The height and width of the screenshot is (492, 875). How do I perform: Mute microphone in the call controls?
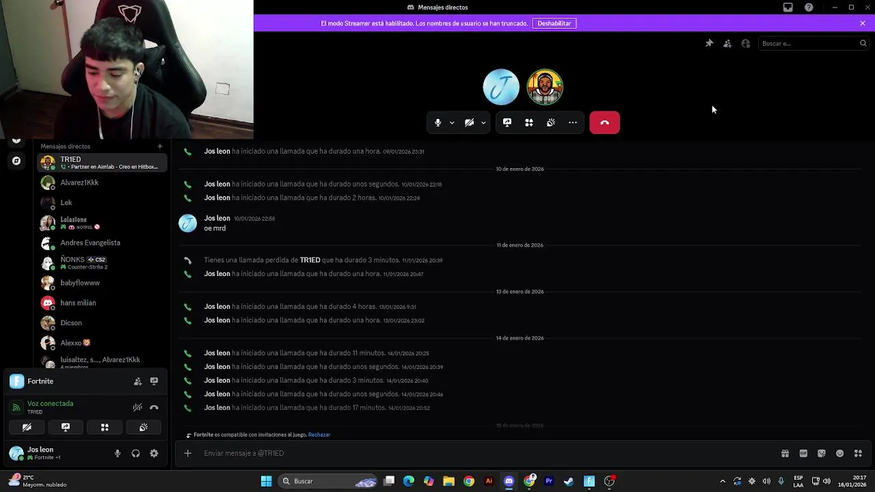(x=437, y=123)
